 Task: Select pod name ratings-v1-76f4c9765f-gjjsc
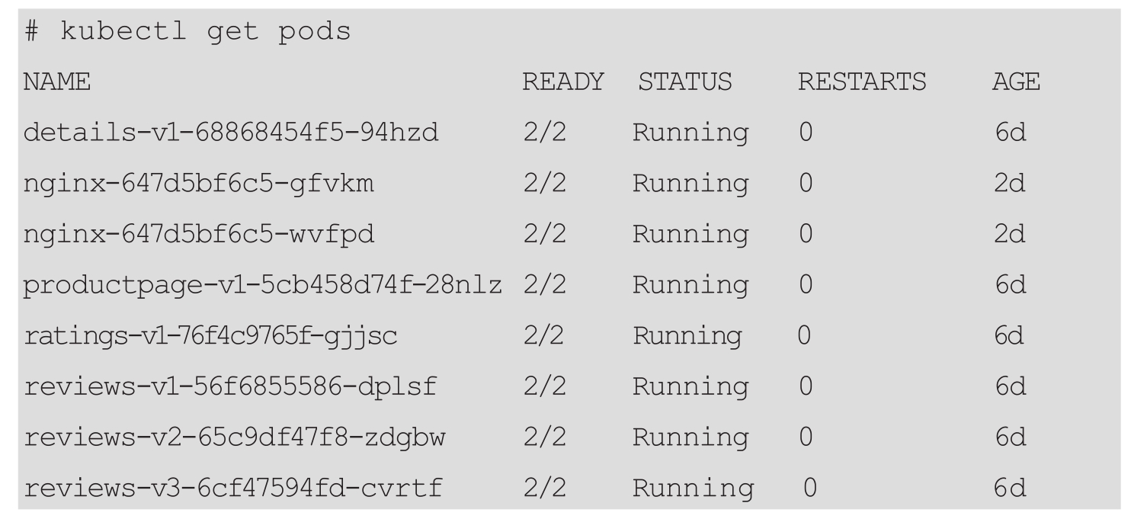[x=210, y=335]
